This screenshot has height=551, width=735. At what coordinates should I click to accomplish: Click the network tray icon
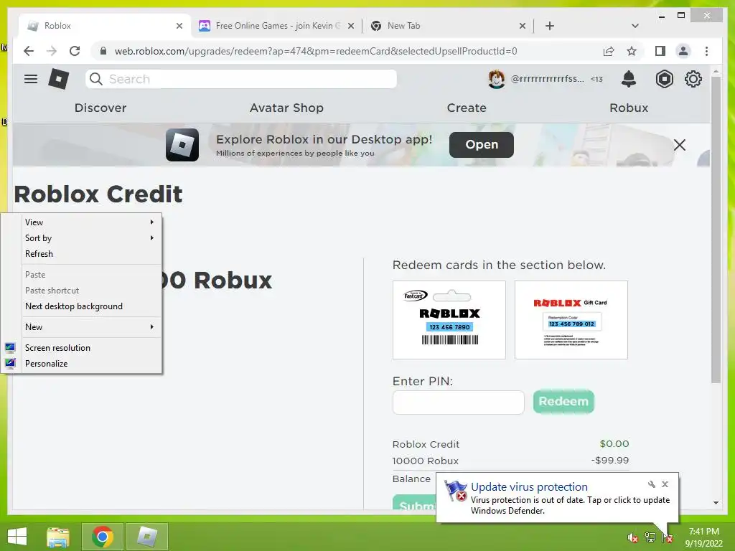click(x=650, y=537)
